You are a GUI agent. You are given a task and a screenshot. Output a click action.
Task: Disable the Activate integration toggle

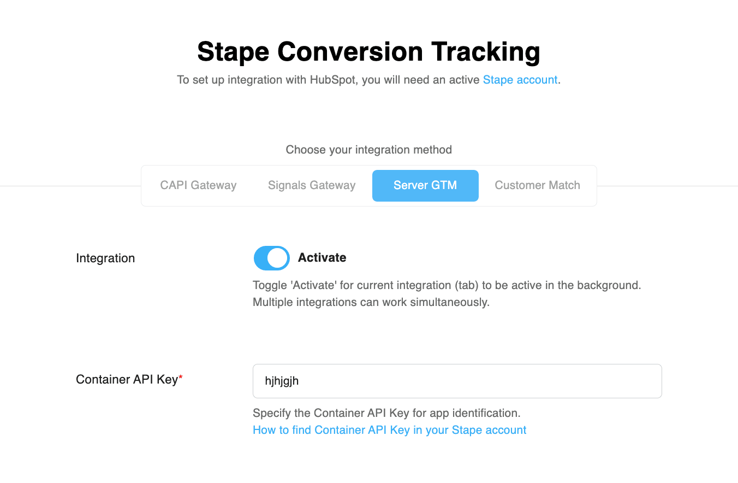click(x=272, y=258)
